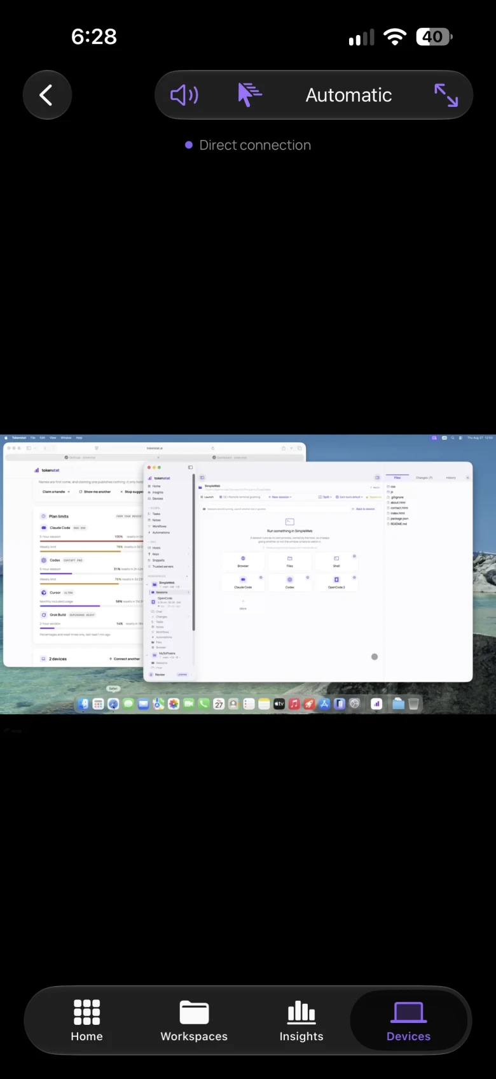Open Finder from the Mac dock
This screenshot has width=496, height=1079.
tap(83, 704)
